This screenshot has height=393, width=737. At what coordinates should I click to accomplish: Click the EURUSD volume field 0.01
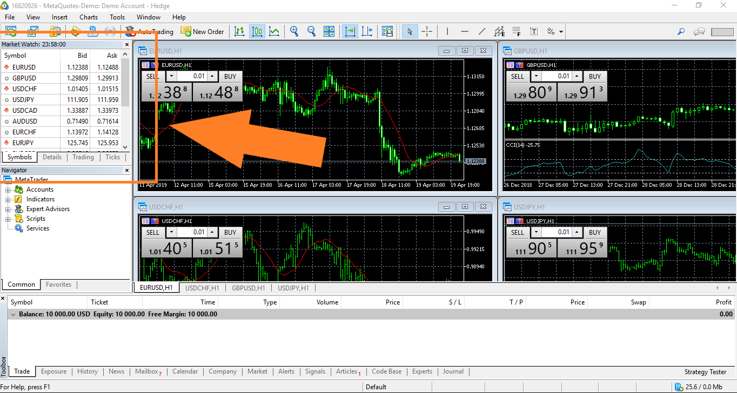192,77
